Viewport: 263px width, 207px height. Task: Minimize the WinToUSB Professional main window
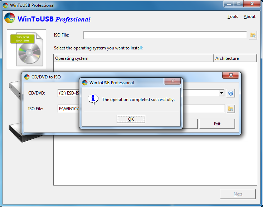(x=229, y=4)
